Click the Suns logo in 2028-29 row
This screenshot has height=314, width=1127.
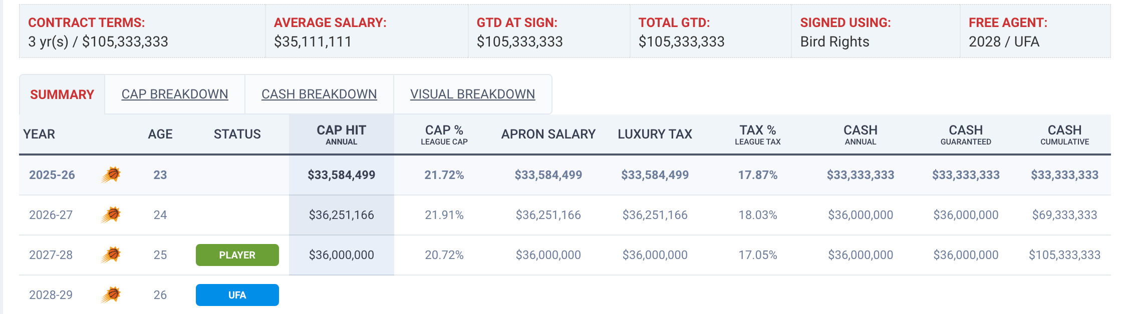[x=111, y=294]
